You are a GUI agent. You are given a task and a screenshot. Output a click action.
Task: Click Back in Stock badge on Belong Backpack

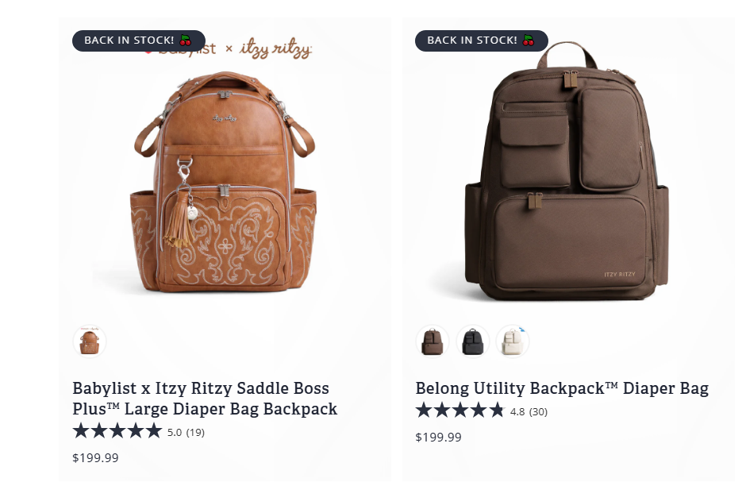pyautogui.click(x=472, y=40)
